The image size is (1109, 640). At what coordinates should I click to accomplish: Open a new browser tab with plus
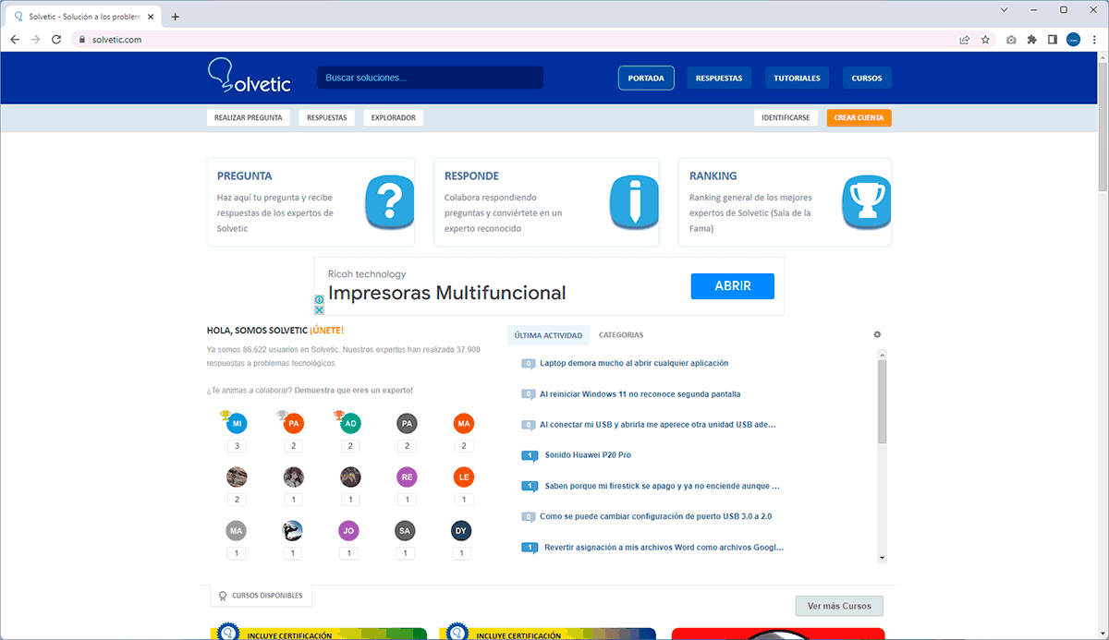(176, 17)
